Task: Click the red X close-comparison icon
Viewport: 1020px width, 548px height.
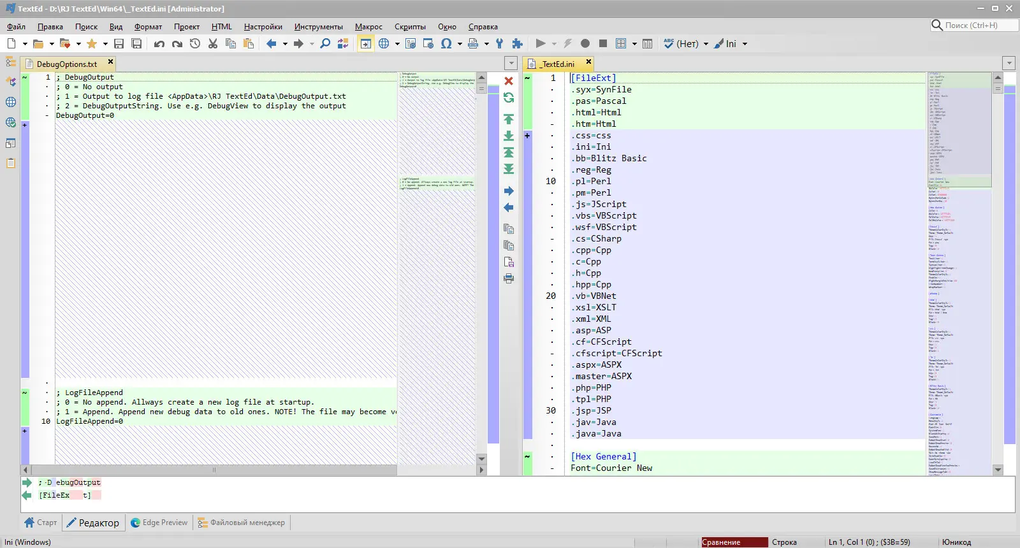Action: 509,81
